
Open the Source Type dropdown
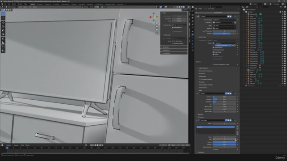[x=224, y=20]
